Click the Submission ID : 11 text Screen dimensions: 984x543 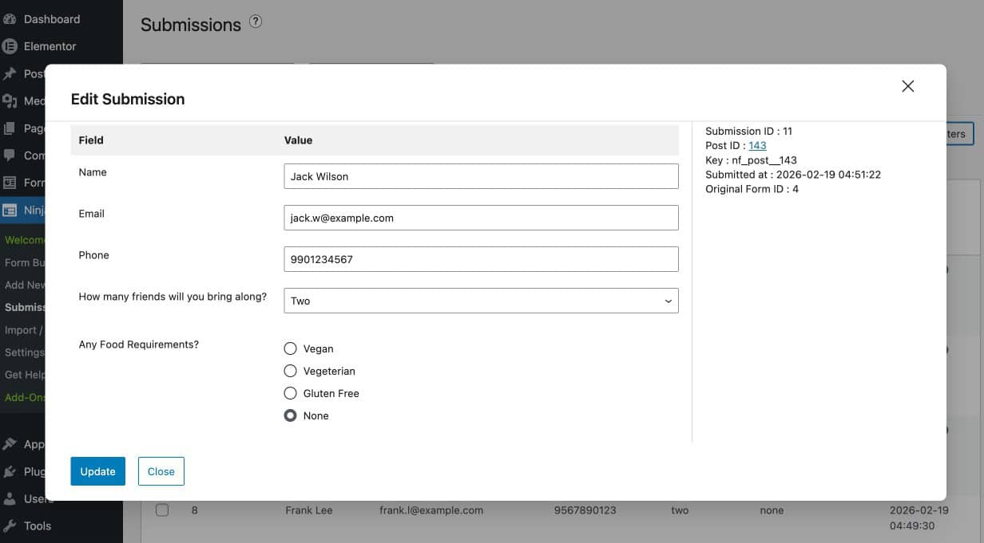(748, 132)
